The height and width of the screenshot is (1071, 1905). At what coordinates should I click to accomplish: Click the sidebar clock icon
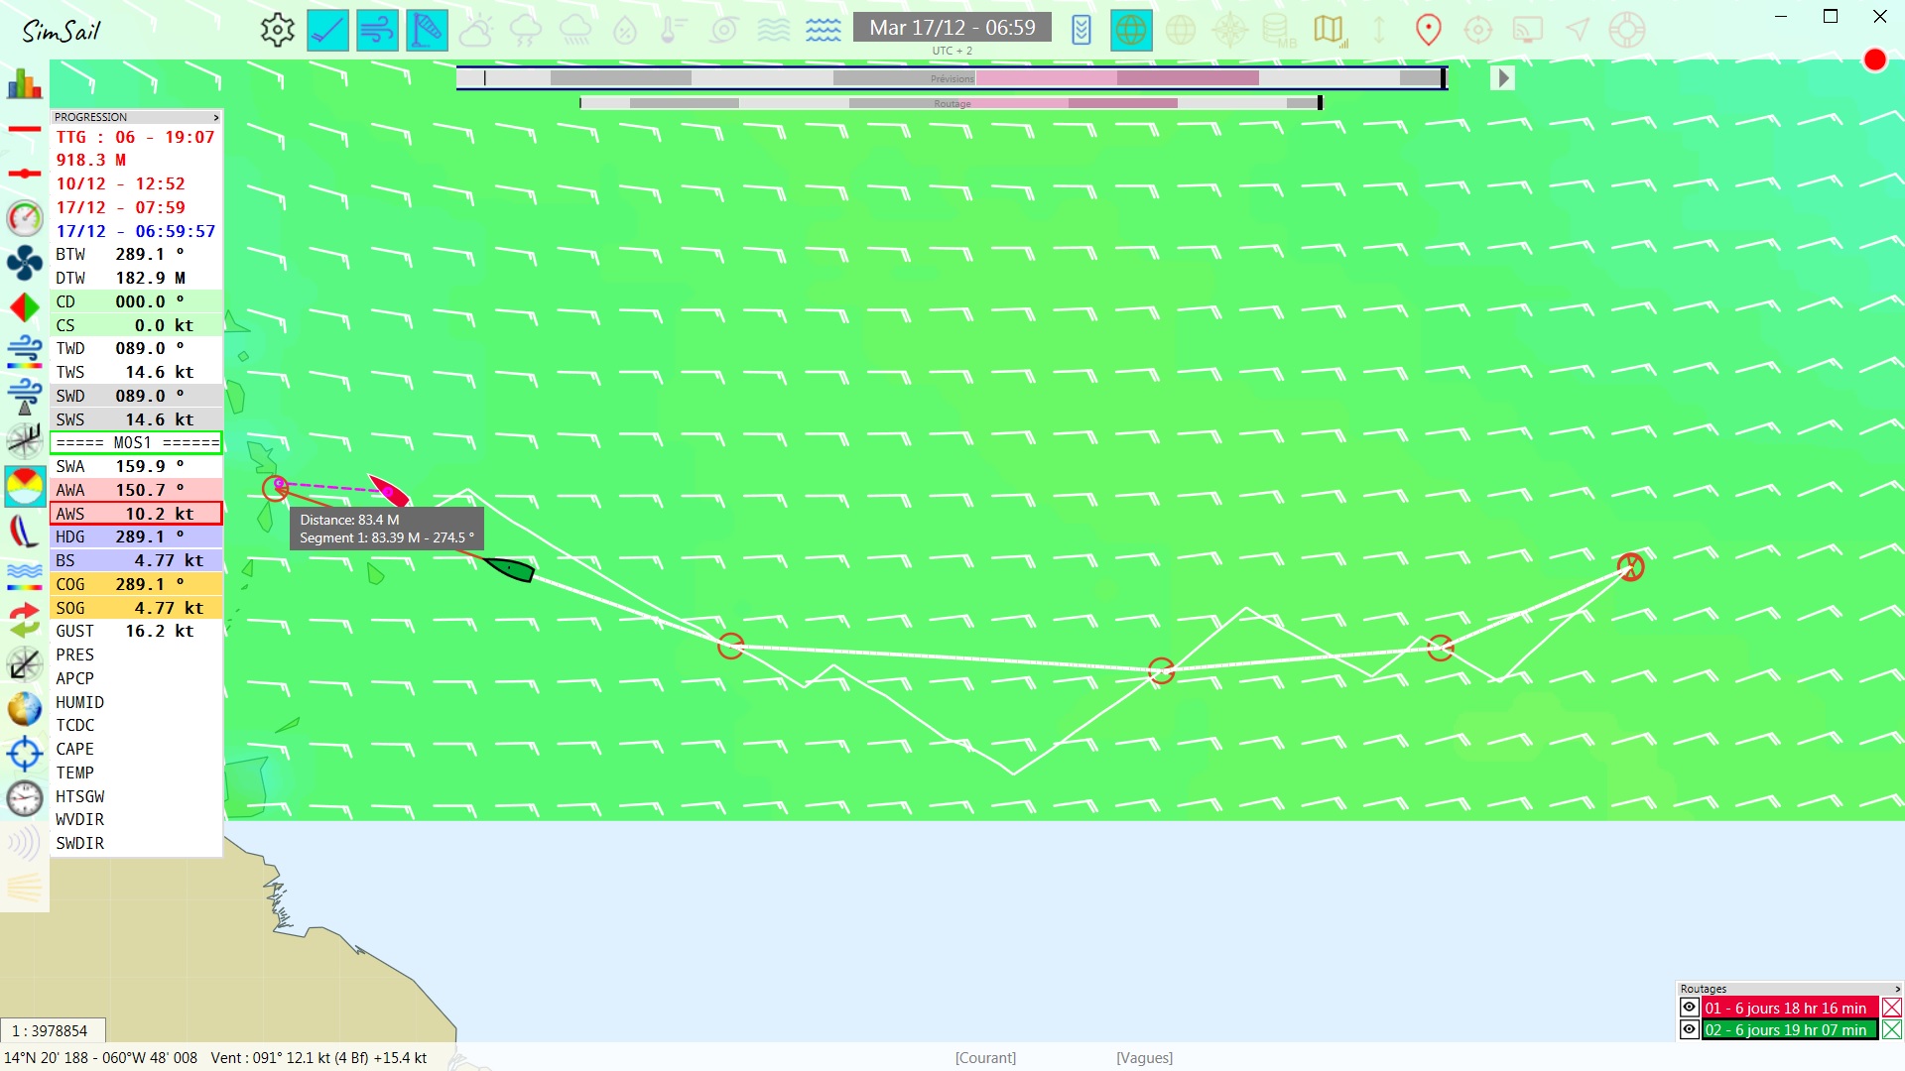[24, 798]
